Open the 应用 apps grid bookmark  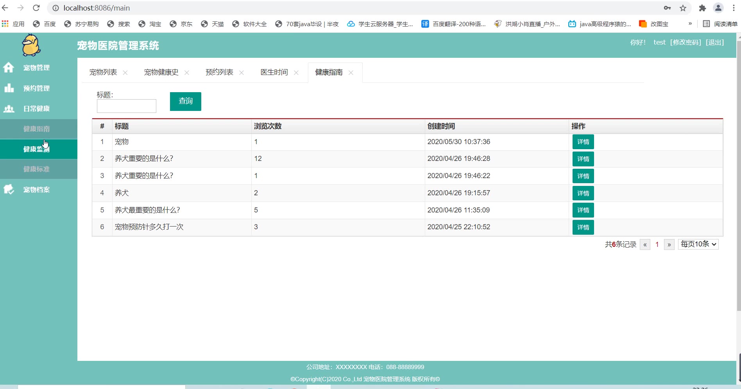pyautogui.click(x=13, y=24)
